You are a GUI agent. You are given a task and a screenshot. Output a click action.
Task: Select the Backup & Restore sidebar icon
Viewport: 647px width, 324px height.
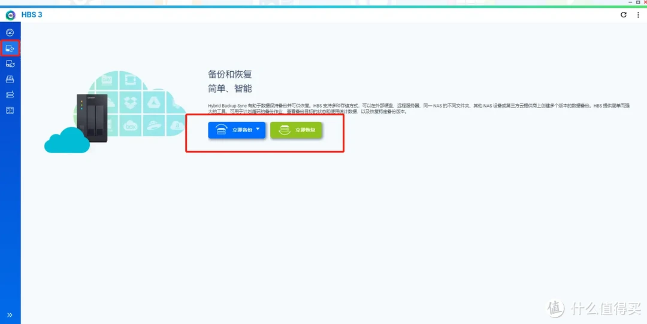(10, 48)
